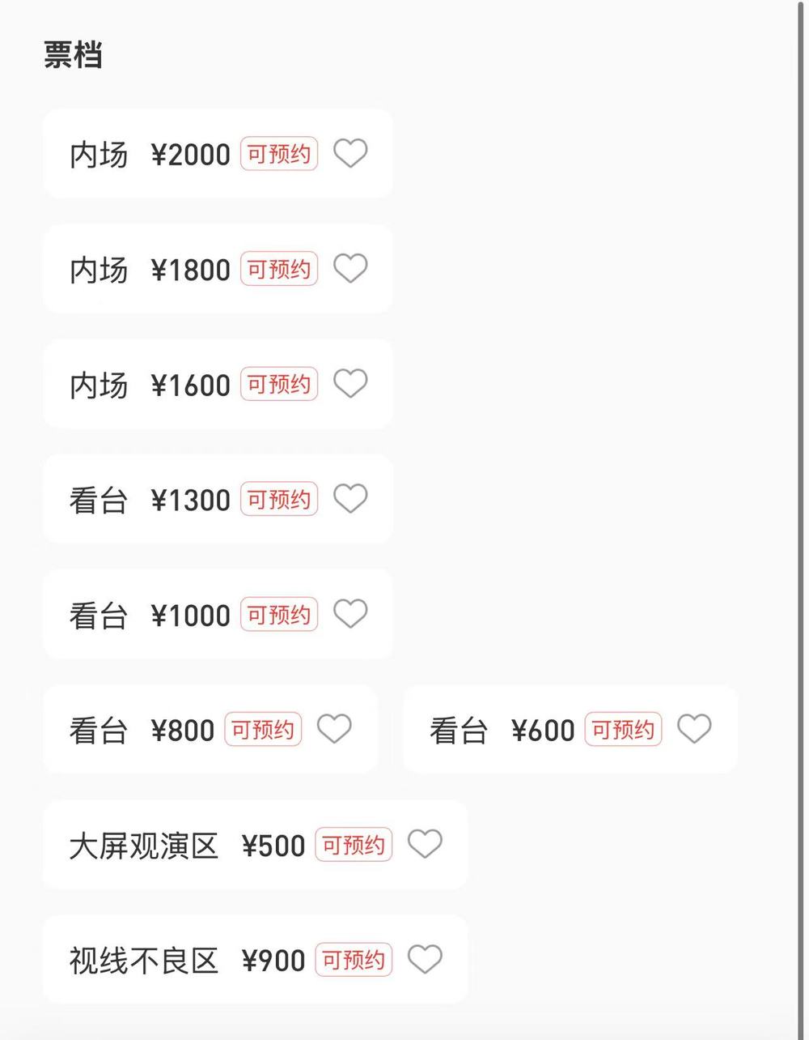Tap 可预约 badge on 看台 ¥600
This screenshot has width=809, height=1040.
(x=623, y=729)
